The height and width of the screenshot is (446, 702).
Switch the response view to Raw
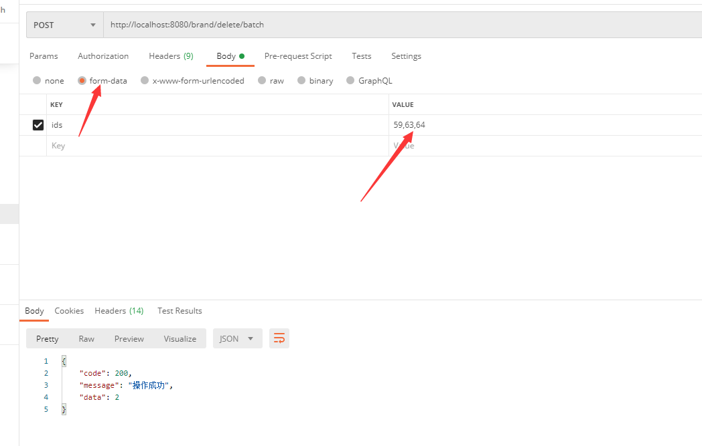point(86,338)
